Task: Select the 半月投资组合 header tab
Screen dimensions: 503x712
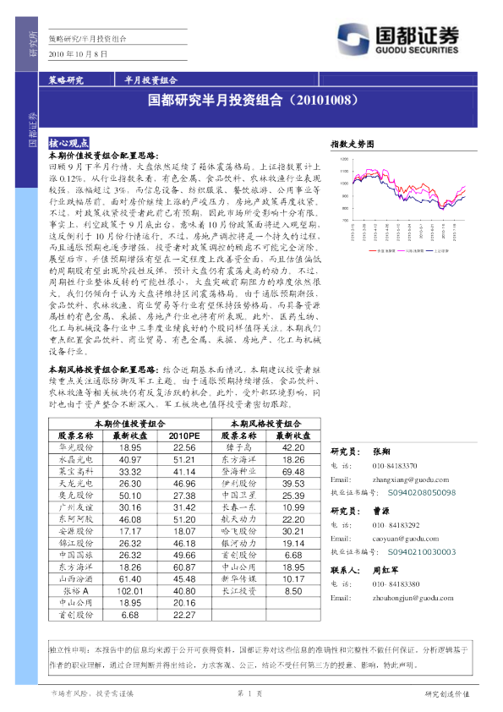Action: (150, 80)
